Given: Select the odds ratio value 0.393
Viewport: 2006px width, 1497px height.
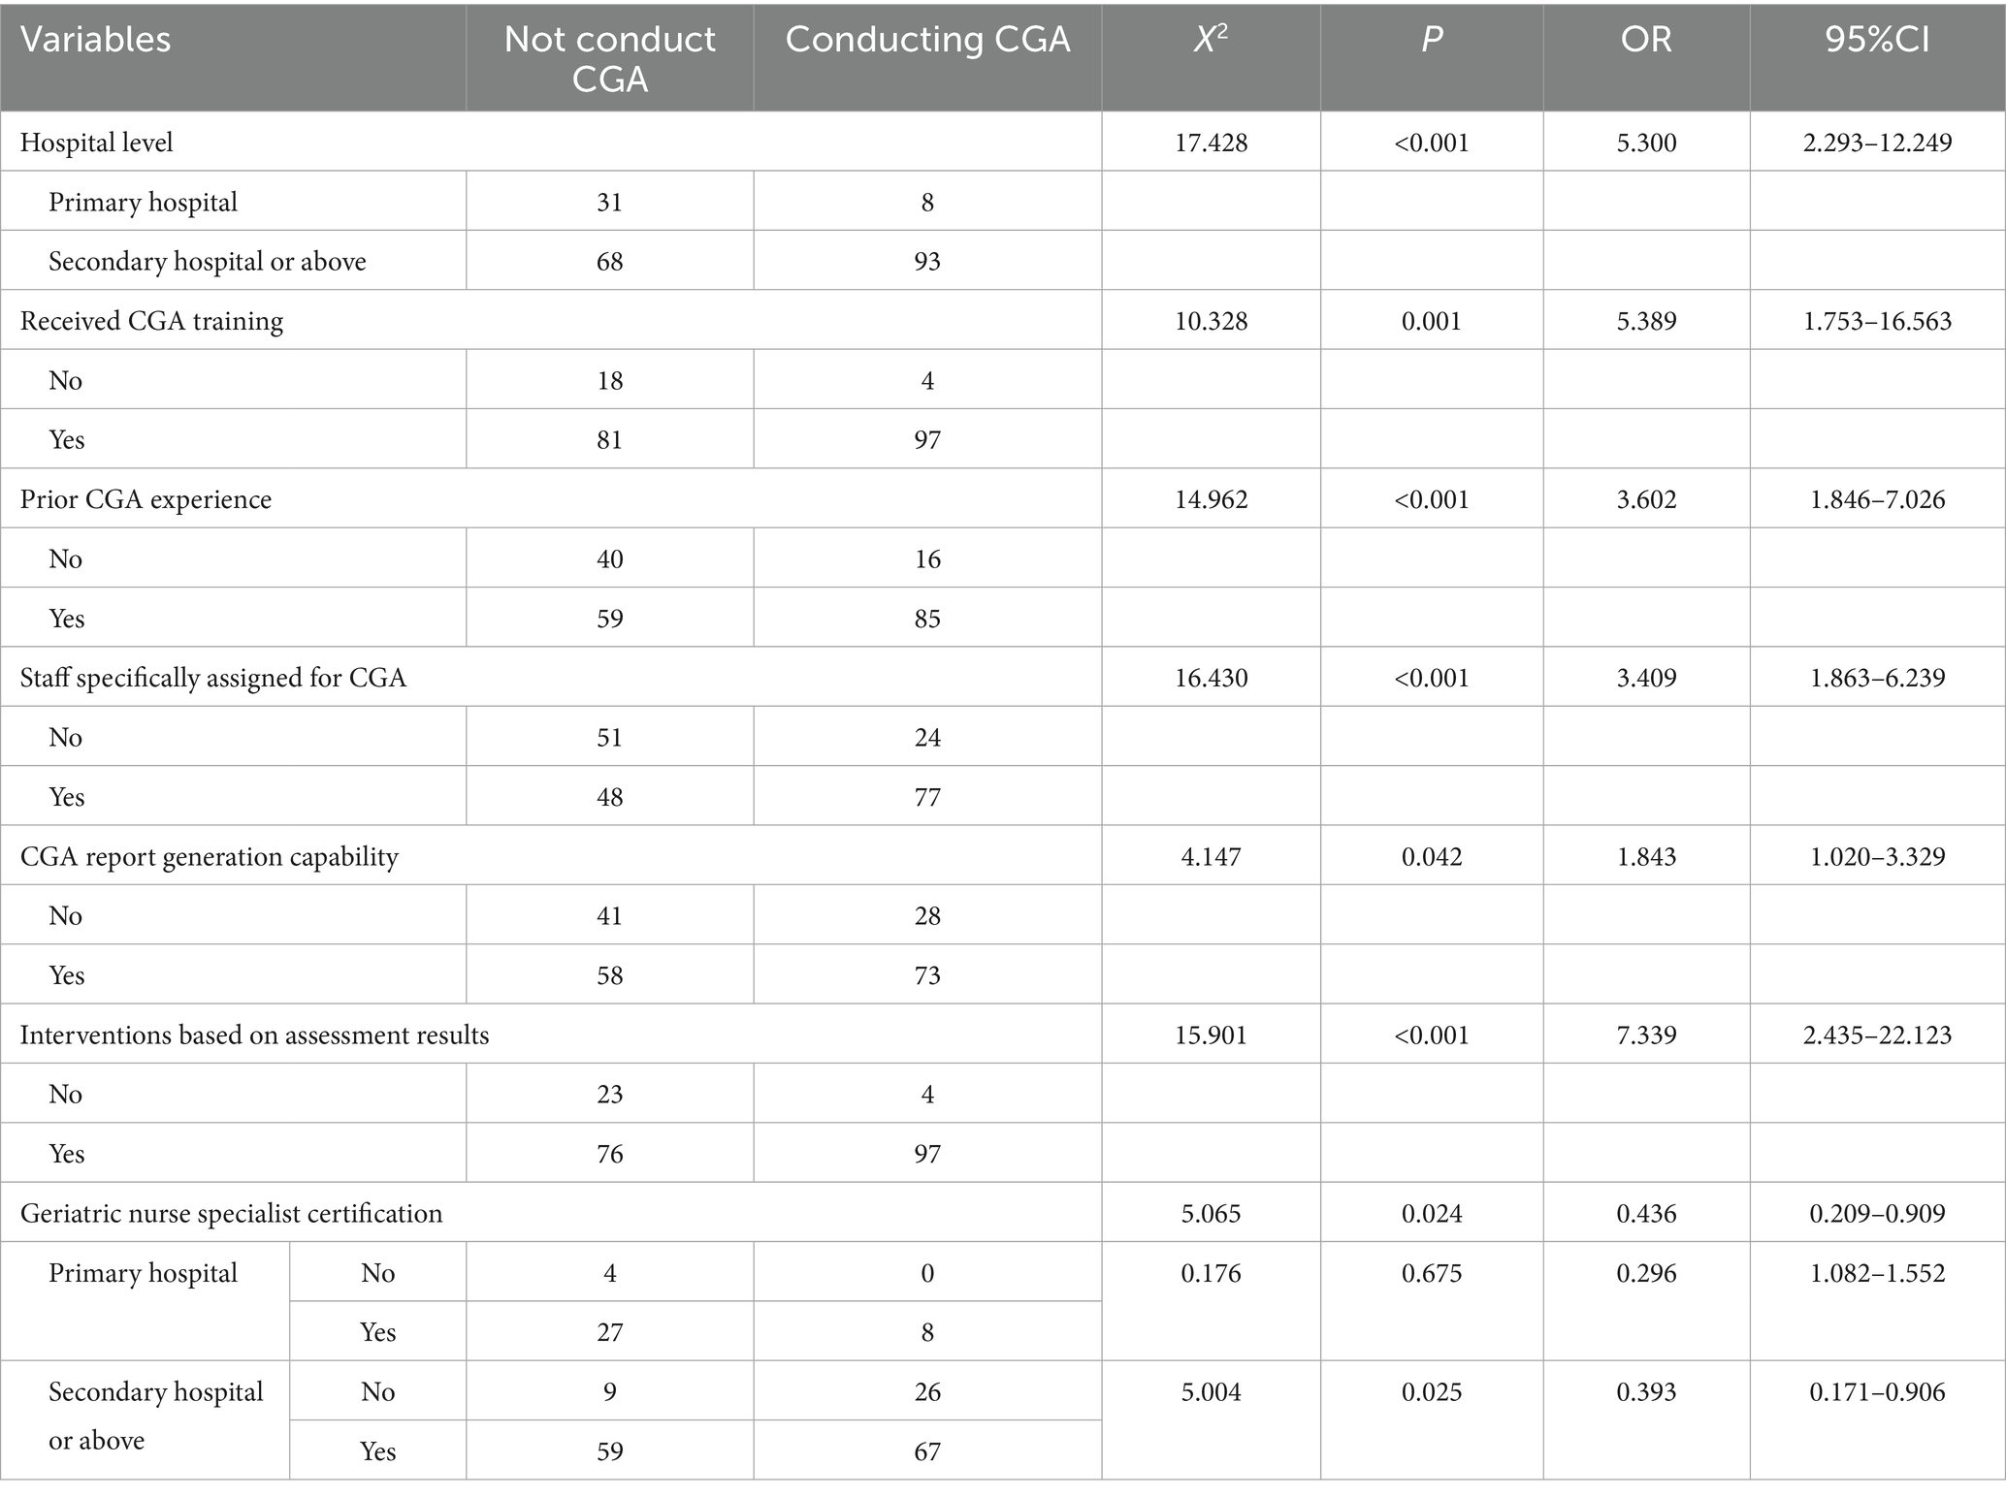Looking at the screenshot, I should (1645, 1391).
